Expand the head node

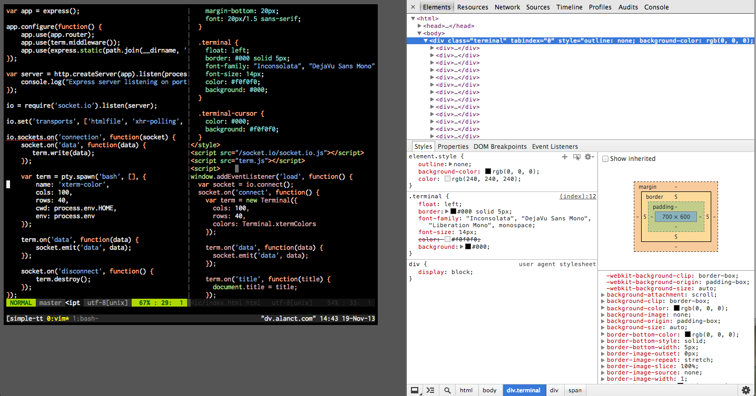click(x=420, y=26)
